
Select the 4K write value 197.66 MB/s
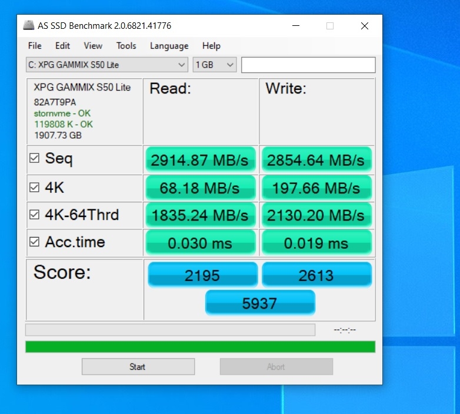tap(316, 188)
